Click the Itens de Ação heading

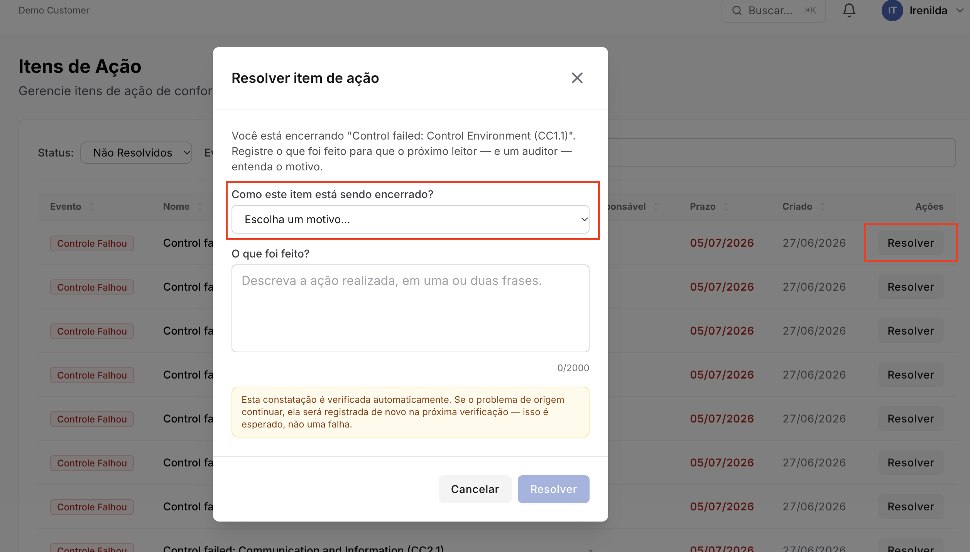80,66
